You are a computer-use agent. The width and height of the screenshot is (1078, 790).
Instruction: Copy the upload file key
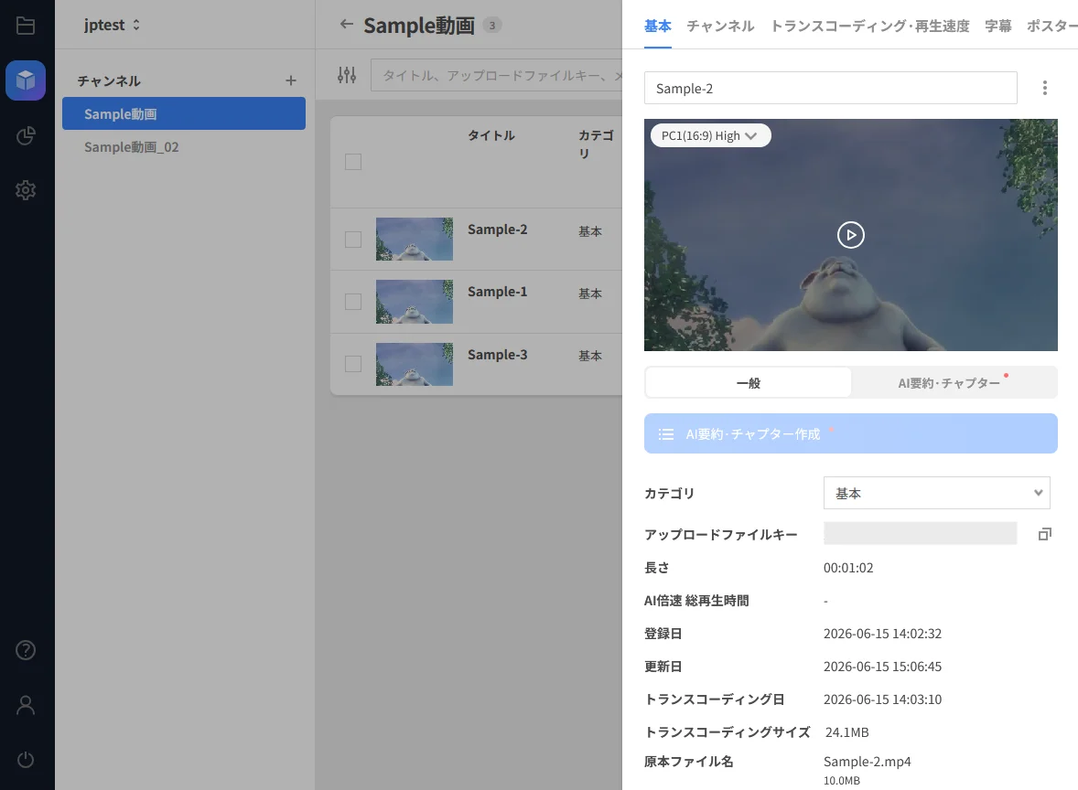(x=1044, y=534)
